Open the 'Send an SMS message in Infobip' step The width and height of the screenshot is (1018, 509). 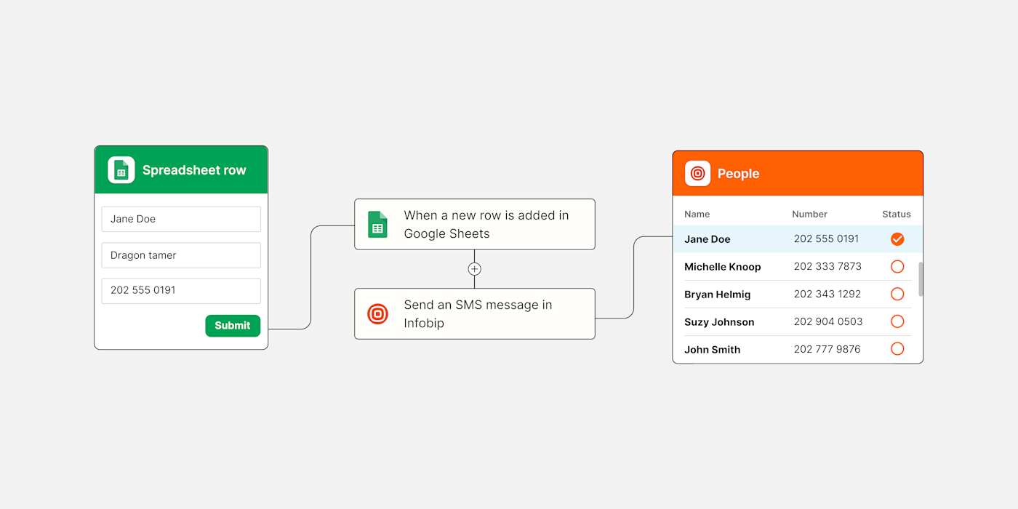click(474, 314)
